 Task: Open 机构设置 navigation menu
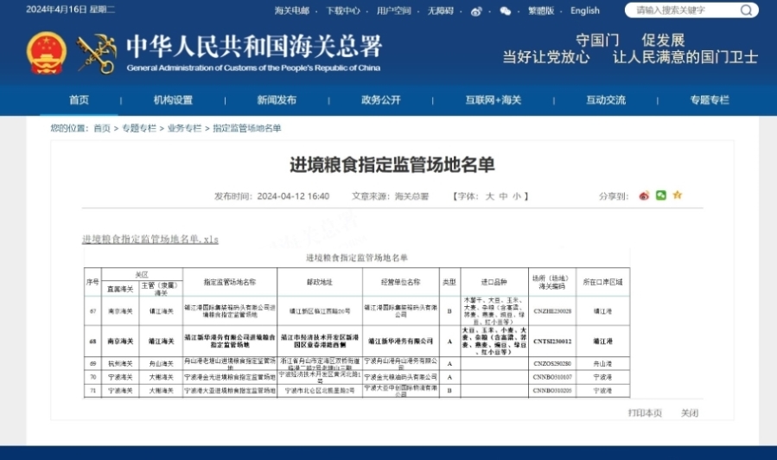173,100
